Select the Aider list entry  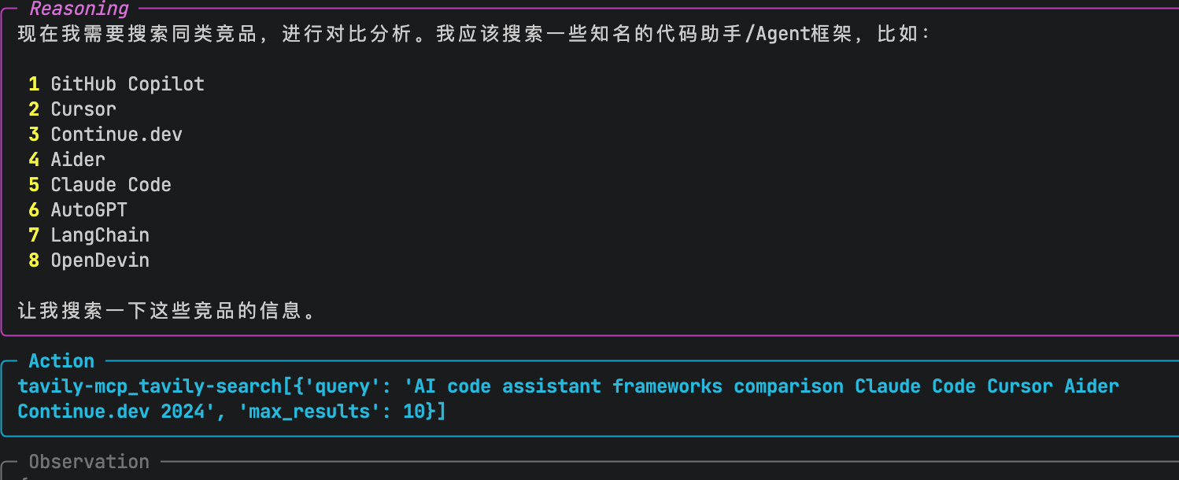pos(78,160)
